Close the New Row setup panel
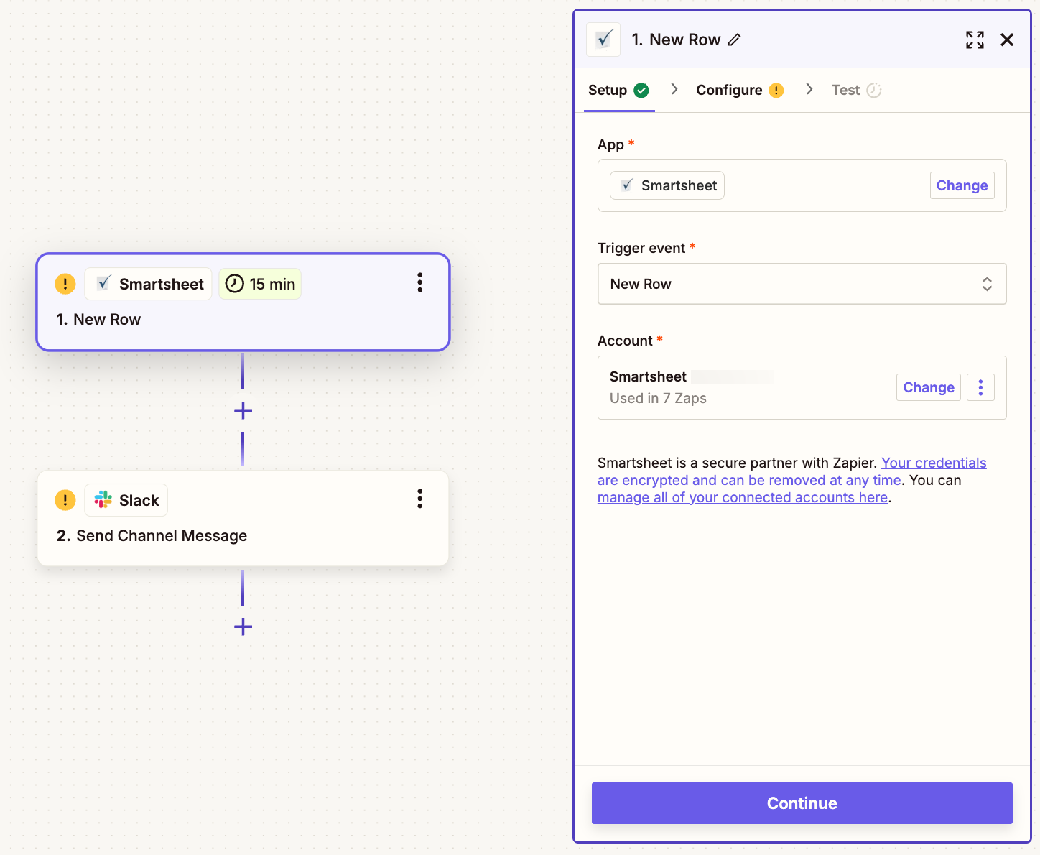 coord(1007,40)
